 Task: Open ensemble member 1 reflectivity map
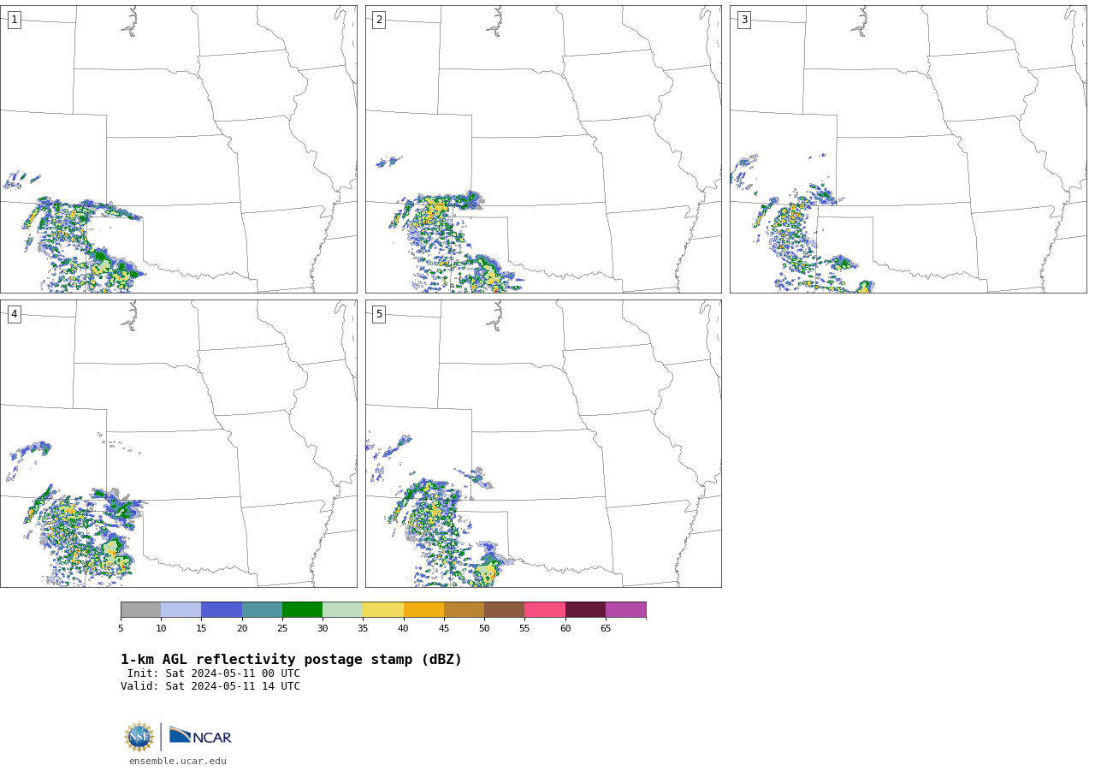point(178,149)
